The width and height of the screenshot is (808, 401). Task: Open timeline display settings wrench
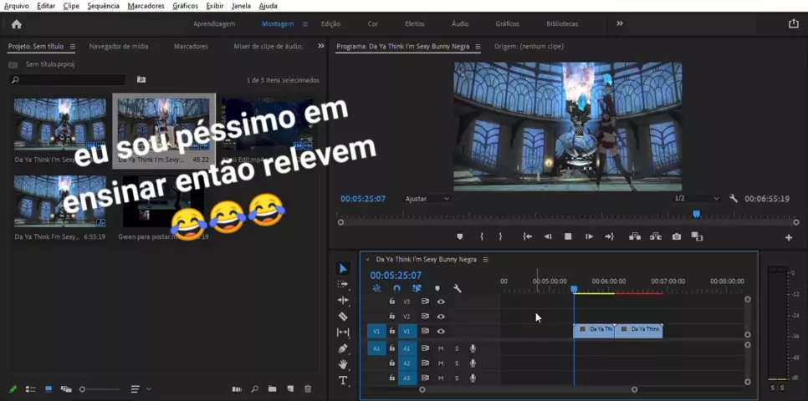click(457, 288)
